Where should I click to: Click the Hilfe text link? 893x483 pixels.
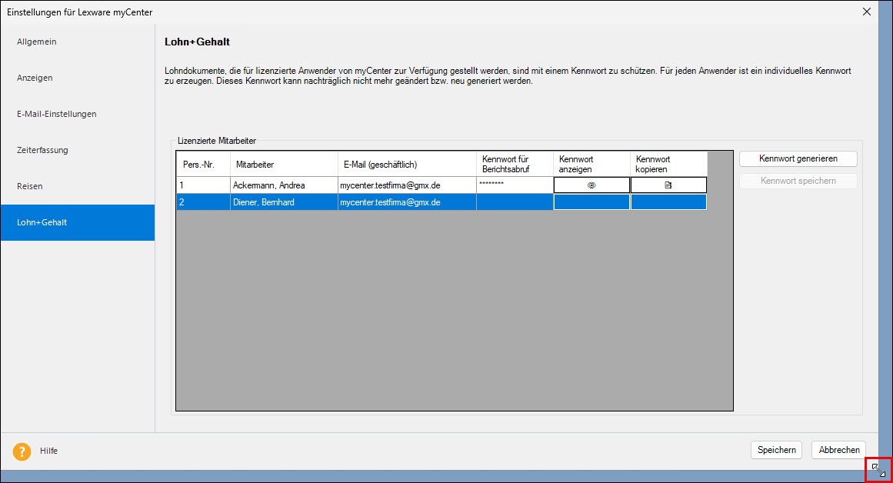click(x=48, y=451)
